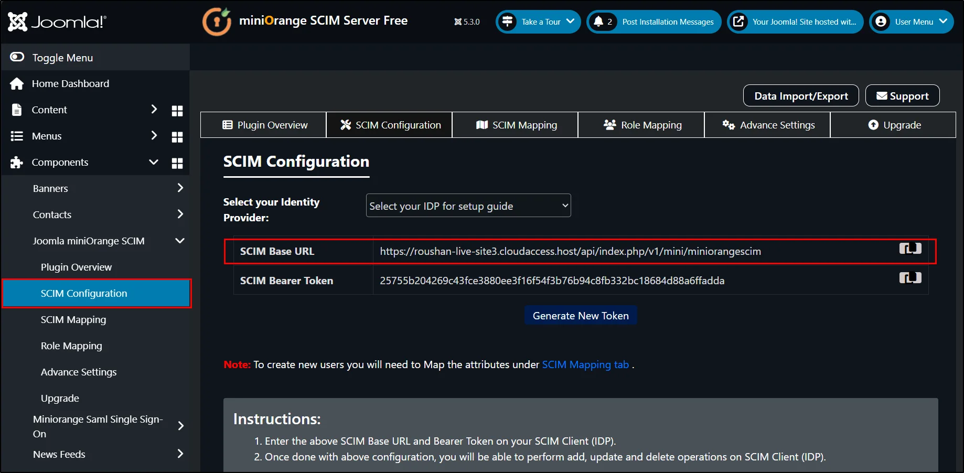The width and height of the screenshot is (964, 473).
Task: Click the Support button
Action: tap(902, 96)
